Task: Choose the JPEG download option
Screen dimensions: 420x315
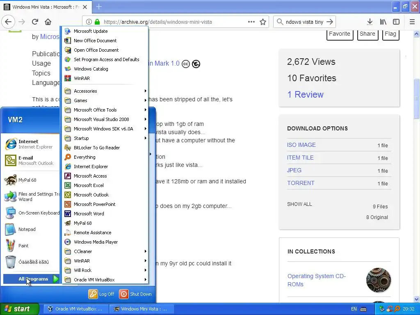Action: click(x=294, y=170)
